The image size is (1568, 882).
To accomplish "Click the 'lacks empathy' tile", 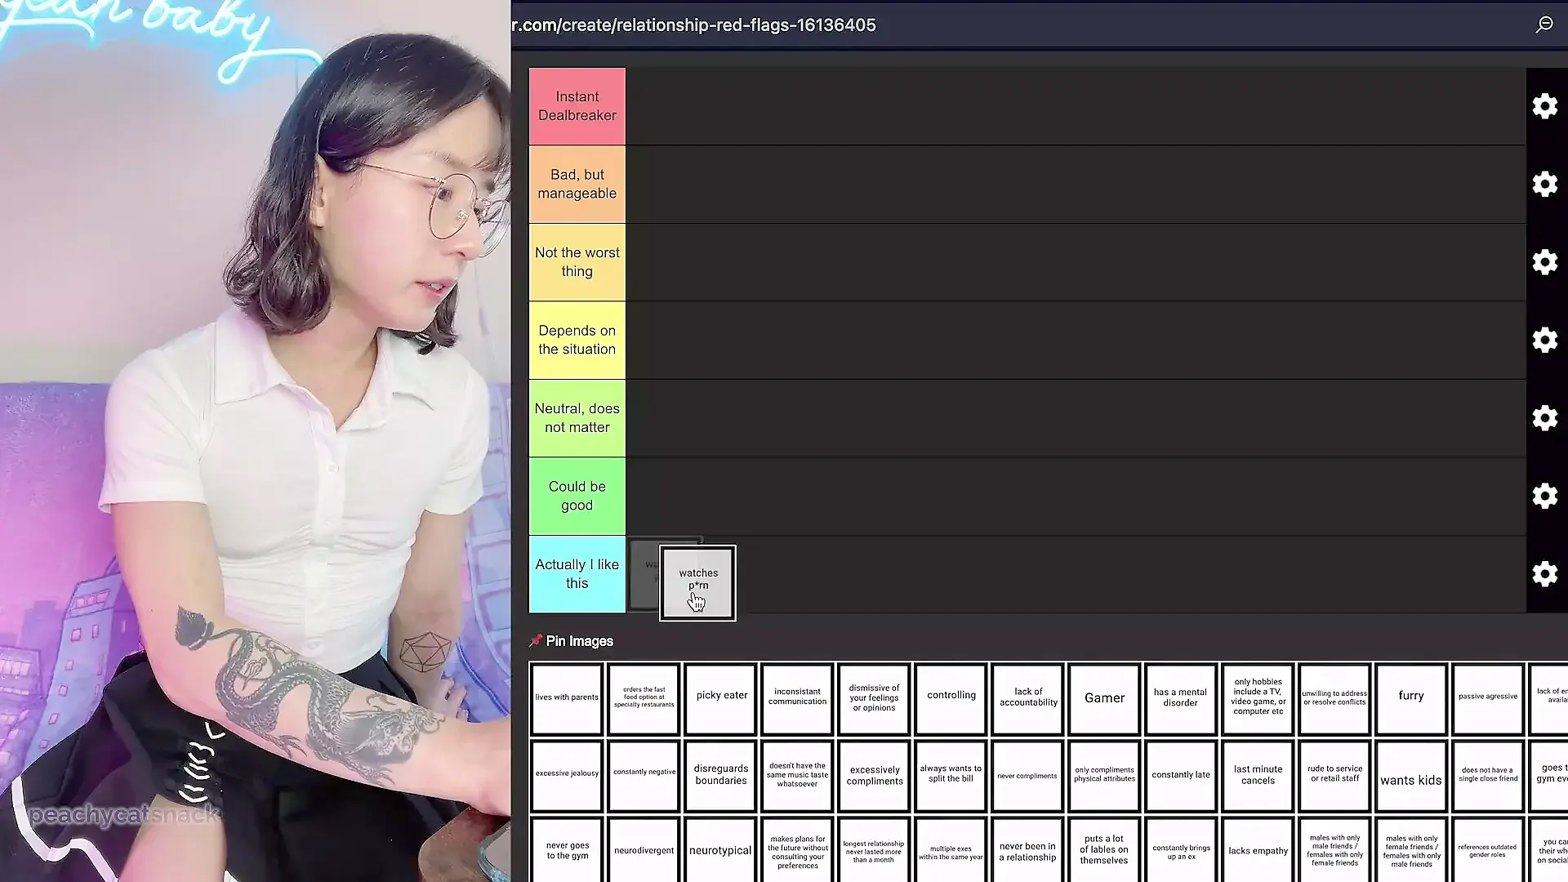I will tap(1258, 851).
